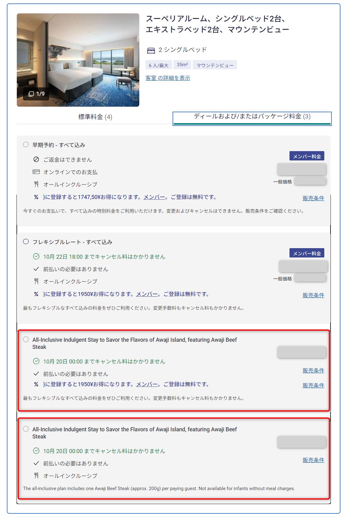Screen dimensions: 347x519
Task: Click the fork-and-knife icon in 早期予約 plan
Action: tap(36, 184)
